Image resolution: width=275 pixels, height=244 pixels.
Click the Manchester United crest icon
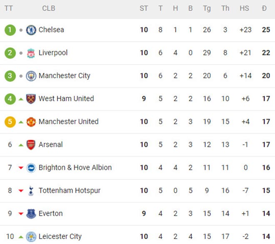31,122
